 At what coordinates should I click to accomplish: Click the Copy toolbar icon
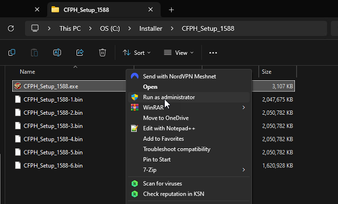12,53
